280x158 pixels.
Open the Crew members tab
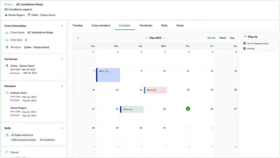(x=101, y=25)
